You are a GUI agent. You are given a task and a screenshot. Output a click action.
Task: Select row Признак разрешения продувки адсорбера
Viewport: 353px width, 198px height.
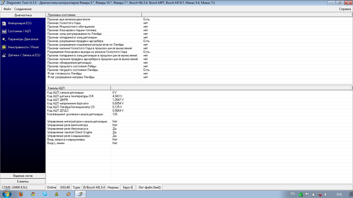pos(199,41)
